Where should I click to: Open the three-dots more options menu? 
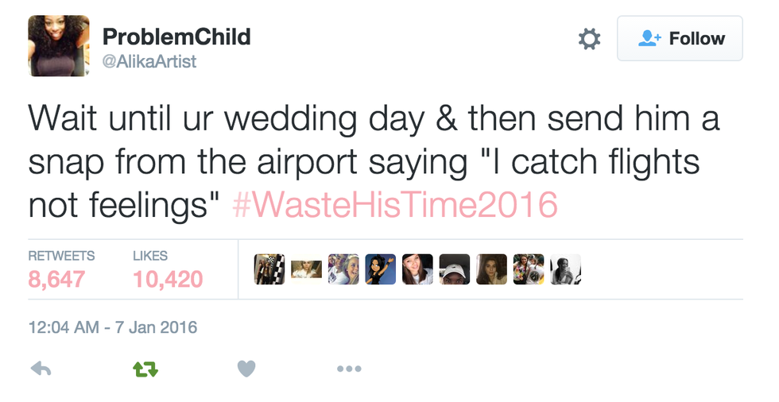point(348,369)
